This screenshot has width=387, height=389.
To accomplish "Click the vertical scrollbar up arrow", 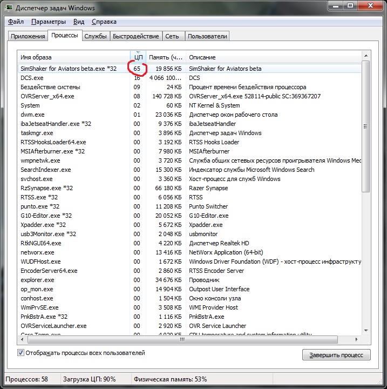I will 366,56.
